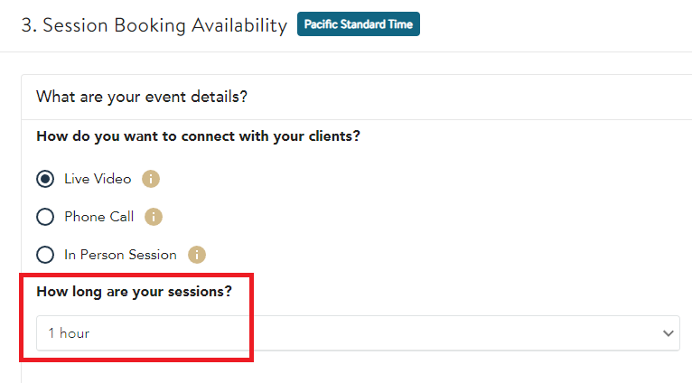This screenshot has width=692, height=383.
Task: Click the 'In Person Session' label text
Action: click(120, 255)
